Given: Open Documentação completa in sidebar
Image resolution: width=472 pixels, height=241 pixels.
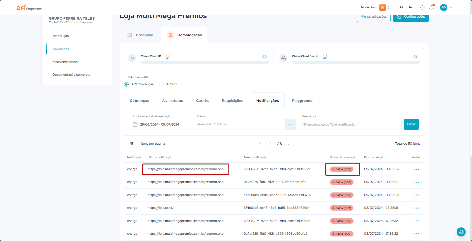Looking at the screenshot, I should (x=71, y=75).
